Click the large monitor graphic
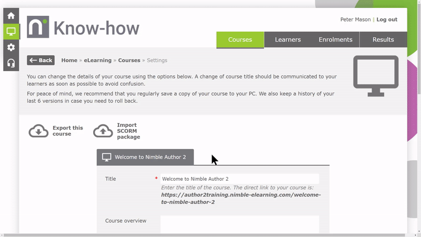Image resolution: width=421 pixels, height=237 pixels. tap(376, 76)
